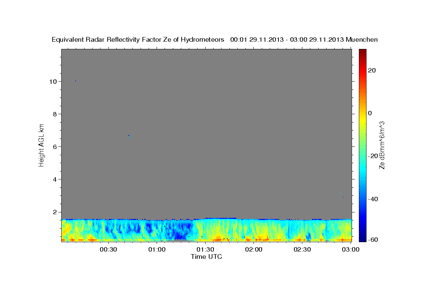
Task: Click the small blue echo near 10 km height
Action: click(x=75, y=80)
